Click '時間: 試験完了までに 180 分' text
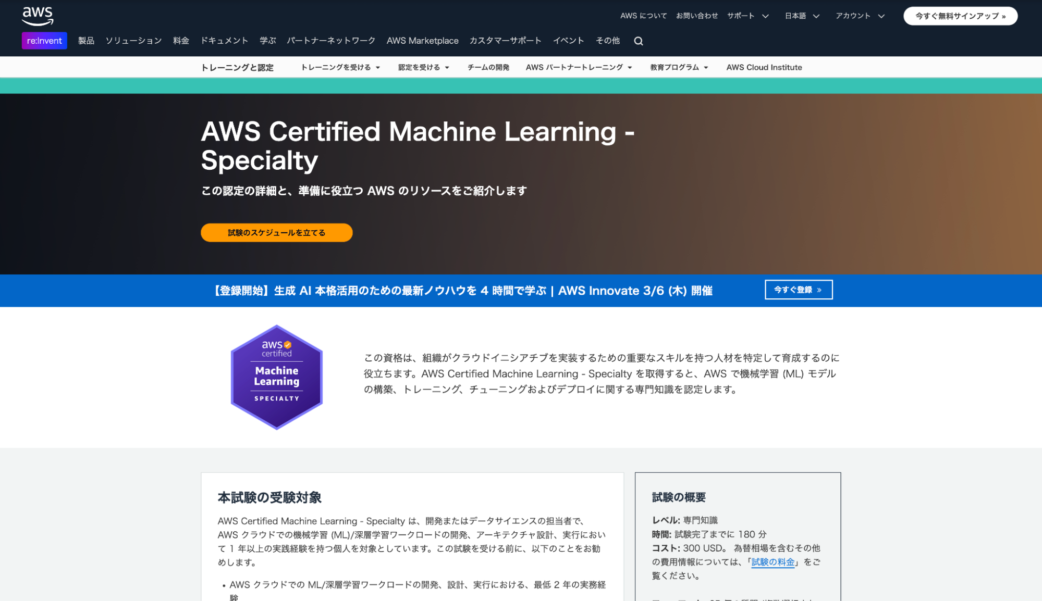This screenshot has height=601, width=1042. tap(709, 534)
